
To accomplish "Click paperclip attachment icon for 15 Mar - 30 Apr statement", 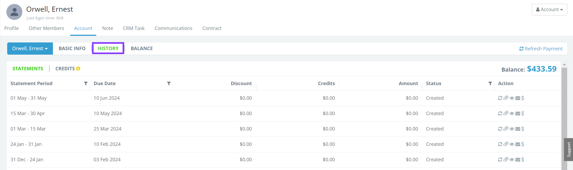I will [x=506, y=114].
